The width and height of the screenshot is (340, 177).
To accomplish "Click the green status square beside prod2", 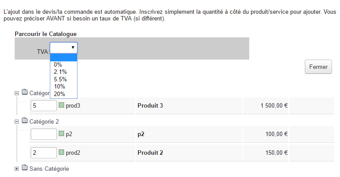I will (61, 152).
